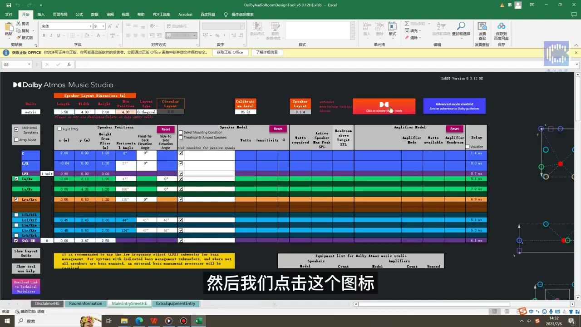Toggle Sub BM checkbox
The height and width of the screenshot is (327, 581).
pos(16,241)
